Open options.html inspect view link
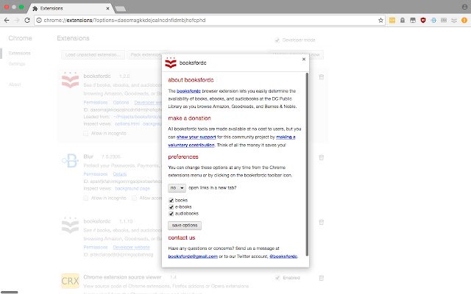This screenshot has width=471, height=294. (127, 124)
